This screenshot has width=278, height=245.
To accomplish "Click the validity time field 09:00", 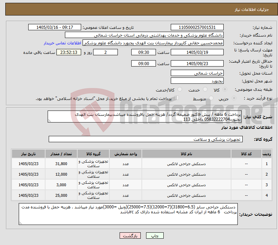I will [x=144, y=63].
